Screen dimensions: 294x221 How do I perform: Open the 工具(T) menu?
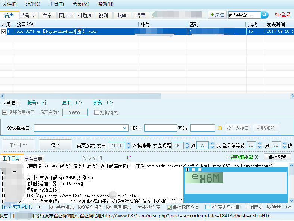point(56,4)
